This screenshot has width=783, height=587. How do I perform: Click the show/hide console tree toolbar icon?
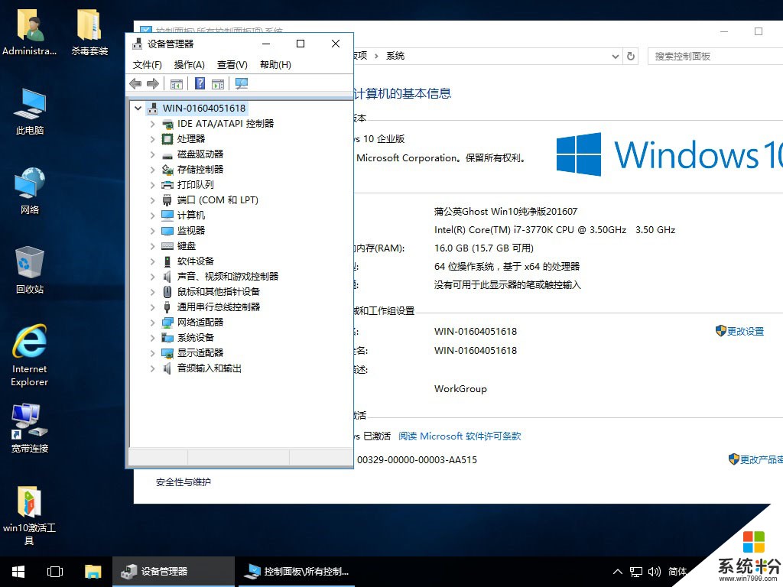click(177, 84)
